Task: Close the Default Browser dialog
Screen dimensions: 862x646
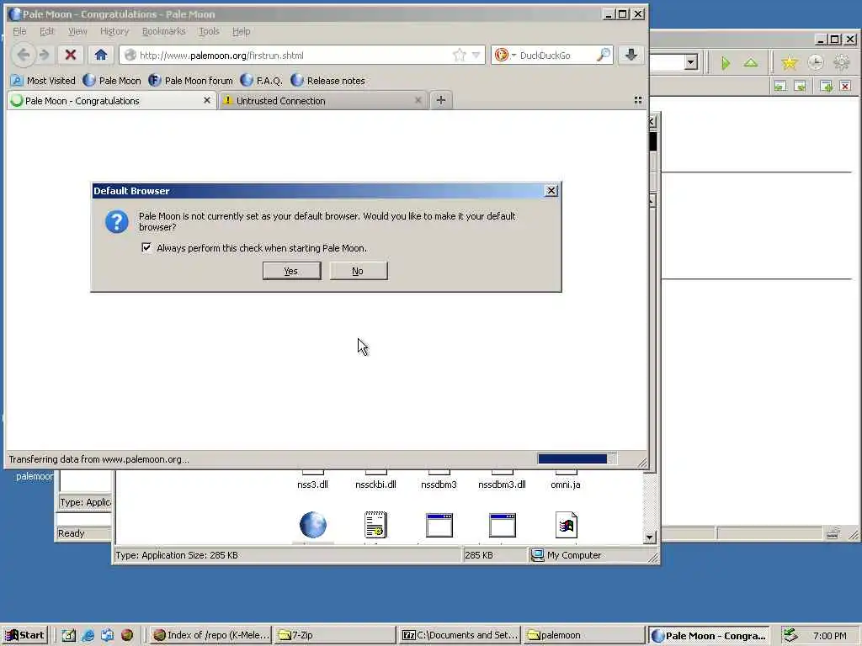Action: pyautogui.click(x=551, y=191)
